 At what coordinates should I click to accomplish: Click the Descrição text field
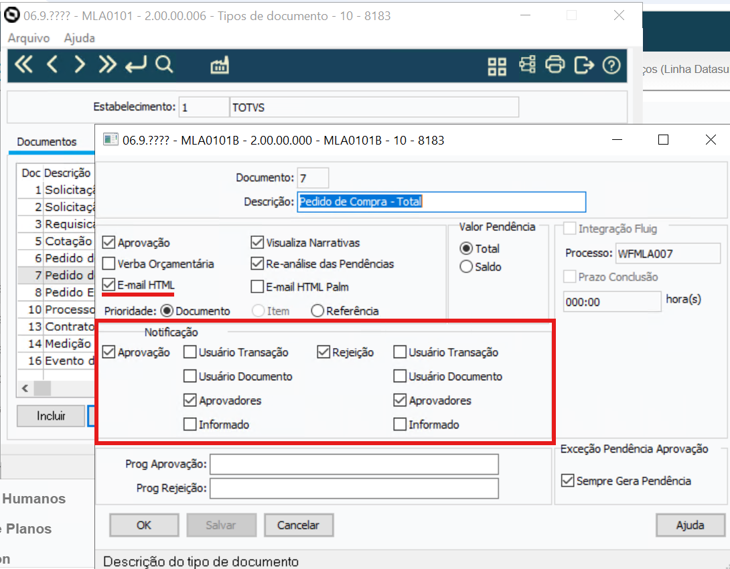click(x=441, y=202)
